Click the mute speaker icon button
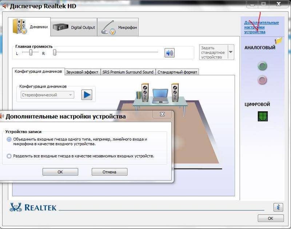The height and width of the screenshot is (229, 291). (x=170, y=53)
